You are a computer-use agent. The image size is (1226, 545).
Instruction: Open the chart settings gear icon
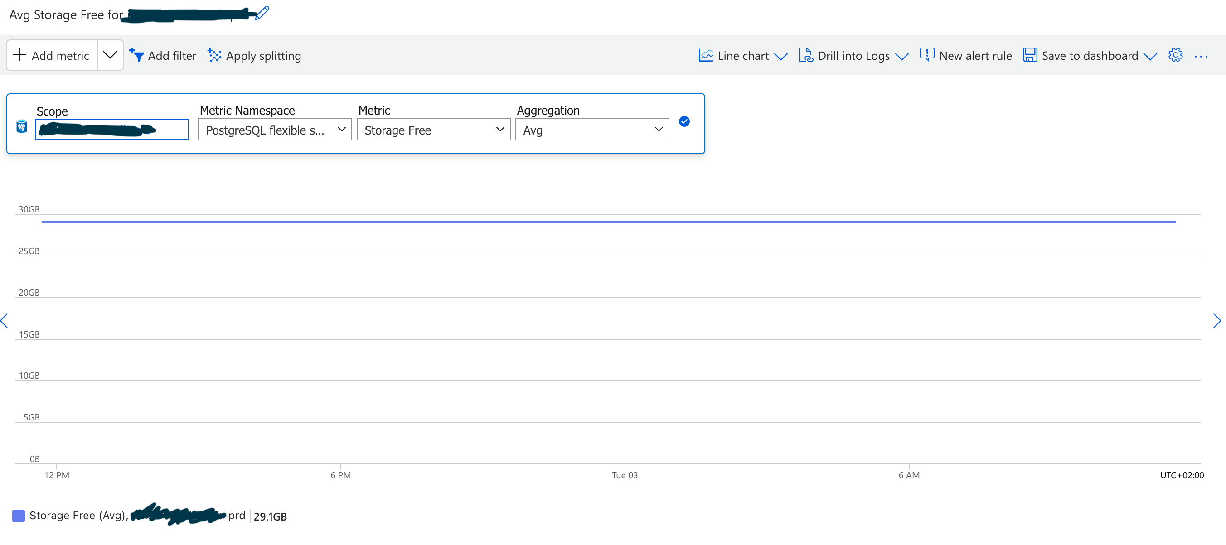1175,55
